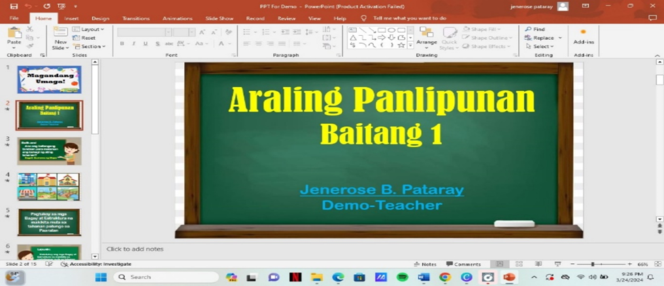Switch to Slide Sorter view icon
The image size is (664, 286).
coord(519,264)
